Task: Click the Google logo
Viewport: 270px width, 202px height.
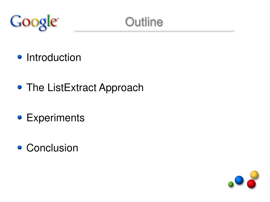Action: pos(35,22)
